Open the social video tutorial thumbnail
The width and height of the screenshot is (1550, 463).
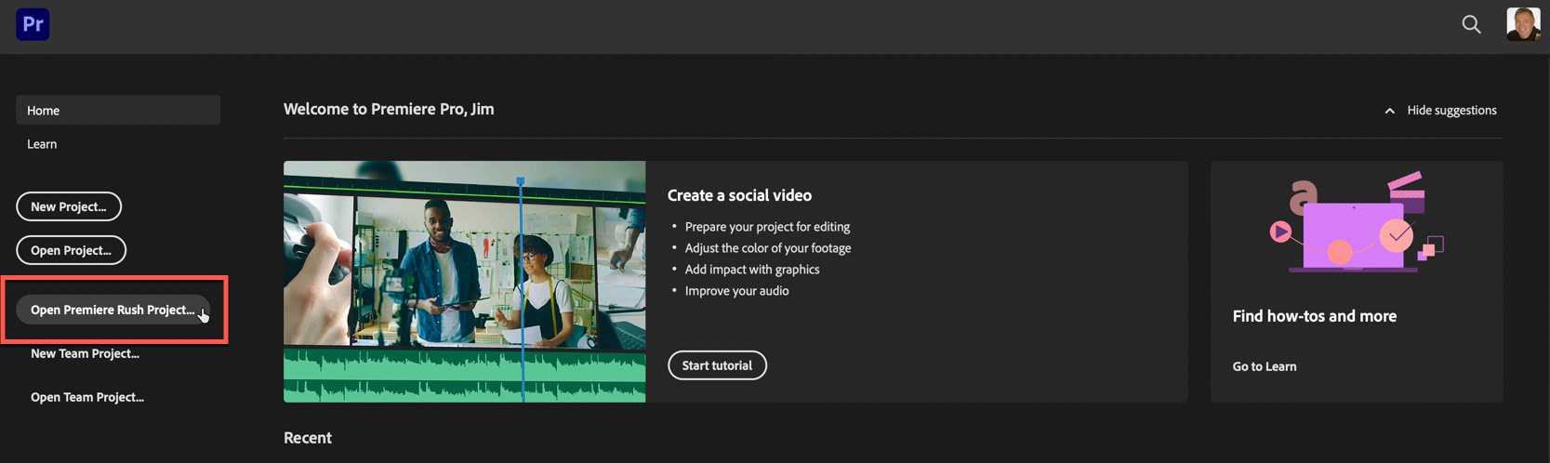[464, 282]
